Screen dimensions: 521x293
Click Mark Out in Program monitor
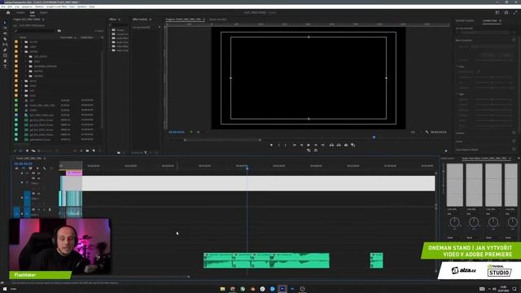(x=286, y=145)
